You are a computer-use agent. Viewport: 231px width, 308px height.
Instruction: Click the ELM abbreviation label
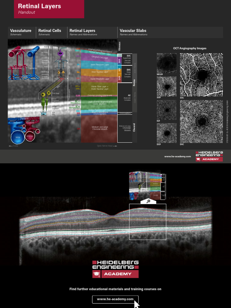[78, 96]
